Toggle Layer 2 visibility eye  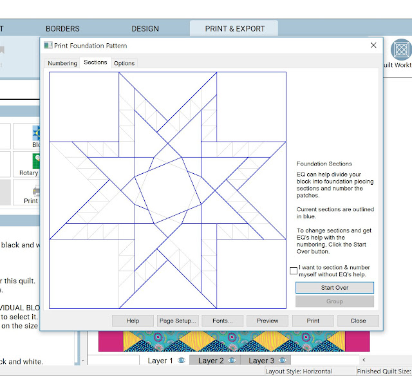point(232,361)
